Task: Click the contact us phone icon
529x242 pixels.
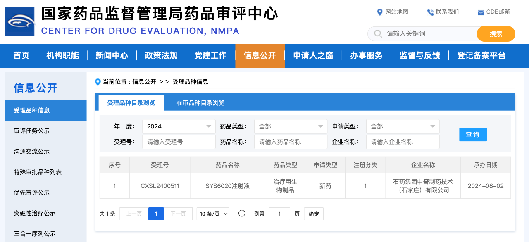Action: (430, 12)
